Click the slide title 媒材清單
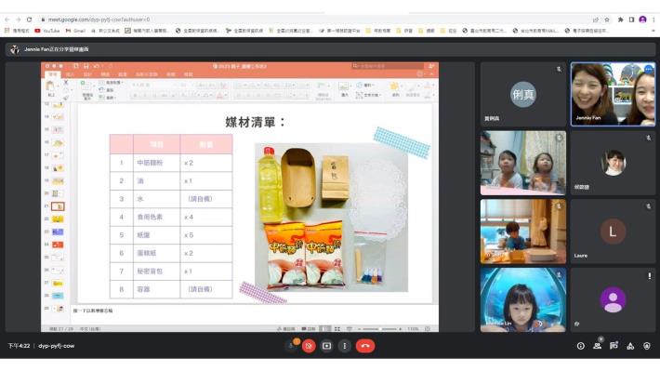 tap(256, 122)
